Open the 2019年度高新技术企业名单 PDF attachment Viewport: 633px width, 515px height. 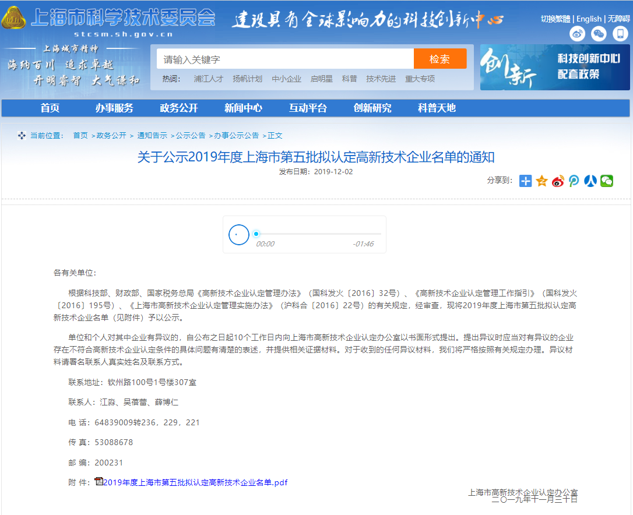[195, 482]
